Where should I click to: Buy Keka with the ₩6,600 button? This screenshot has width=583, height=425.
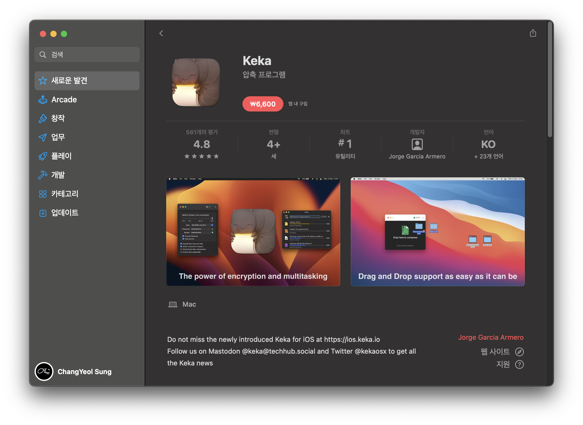pyautogui.click(x=263, y=104)
